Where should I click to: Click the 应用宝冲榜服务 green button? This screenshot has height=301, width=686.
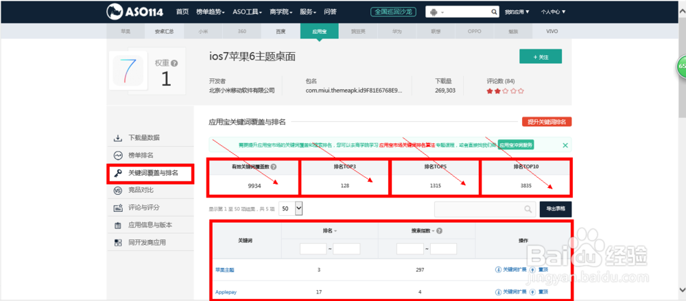pyautogui.click(x=516, y=145)
